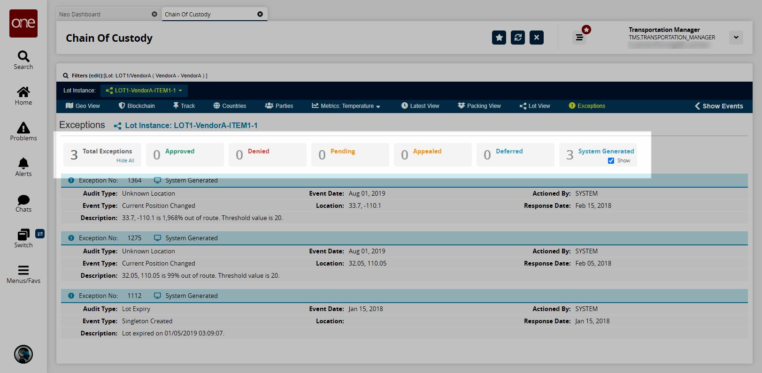Expand the LOT1-VendorA-ITEM1-1 lot instance dropdown
This screenshot has width=762, height=373.
tap(144, 91)
